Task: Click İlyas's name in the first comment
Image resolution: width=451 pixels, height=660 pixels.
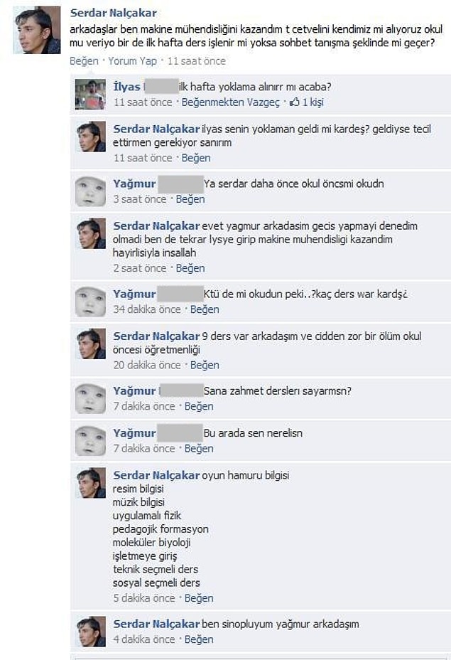Action: coord(126,87)
